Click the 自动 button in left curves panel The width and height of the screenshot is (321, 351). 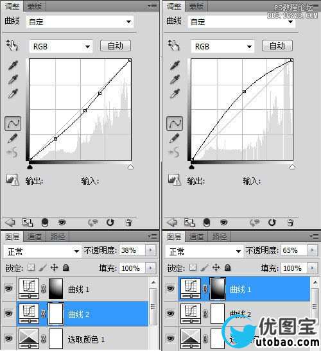116,46
